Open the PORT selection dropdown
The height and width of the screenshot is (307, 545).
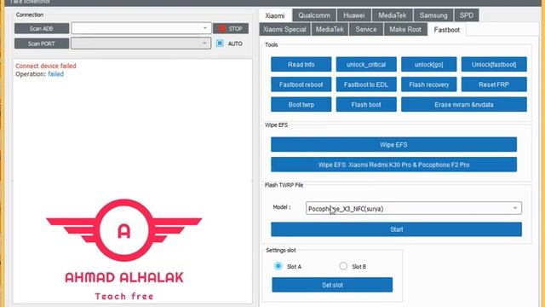[x=141, y=43]
